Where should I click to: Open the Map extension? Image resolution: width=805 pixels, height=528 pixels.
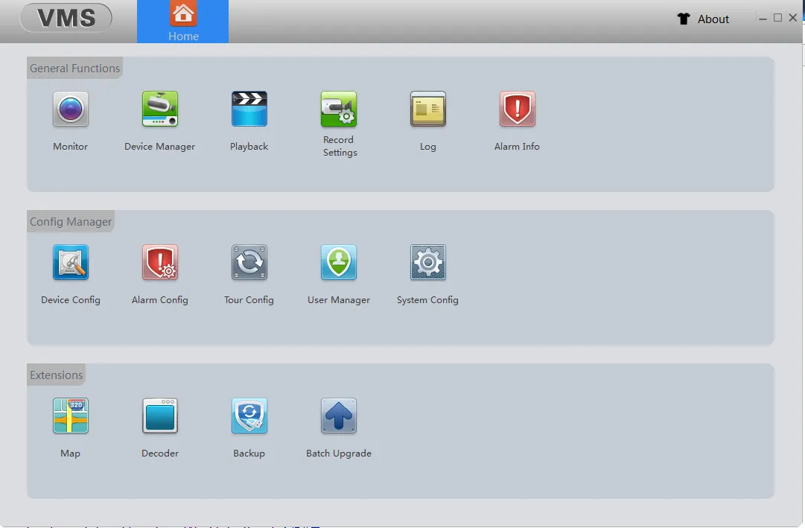pos(71,416)
